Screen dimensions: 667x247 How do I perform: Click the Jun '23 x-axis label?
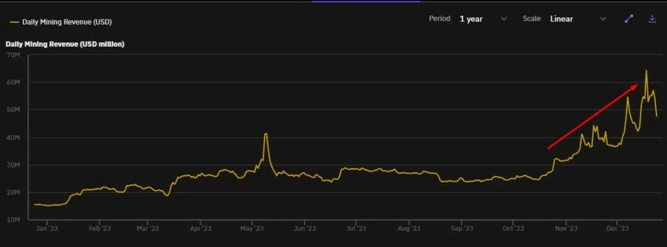(x=305, y=229)
